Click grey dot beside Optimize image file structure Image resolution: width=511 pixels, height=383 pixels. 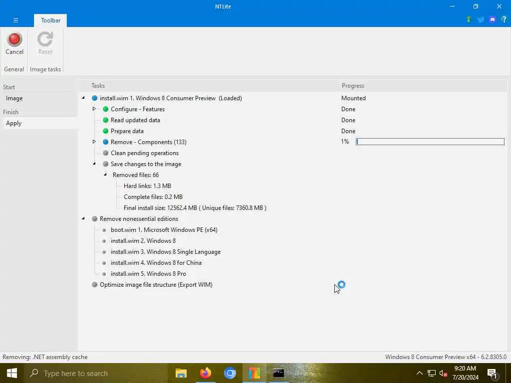click(x=94, y=285)
